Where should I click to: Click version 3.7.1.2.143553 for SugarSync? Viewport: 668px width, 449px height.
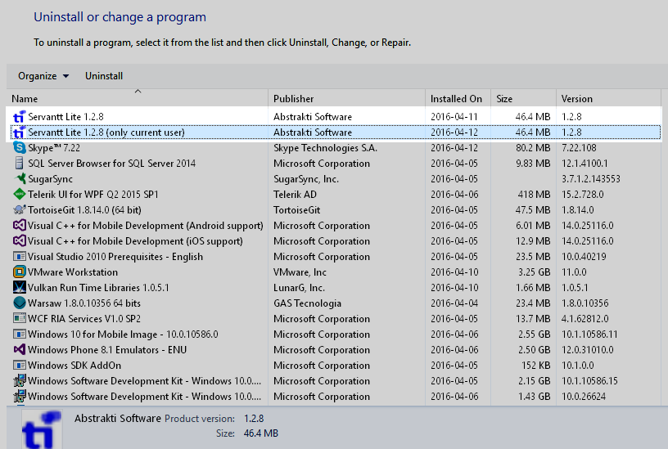591,179
